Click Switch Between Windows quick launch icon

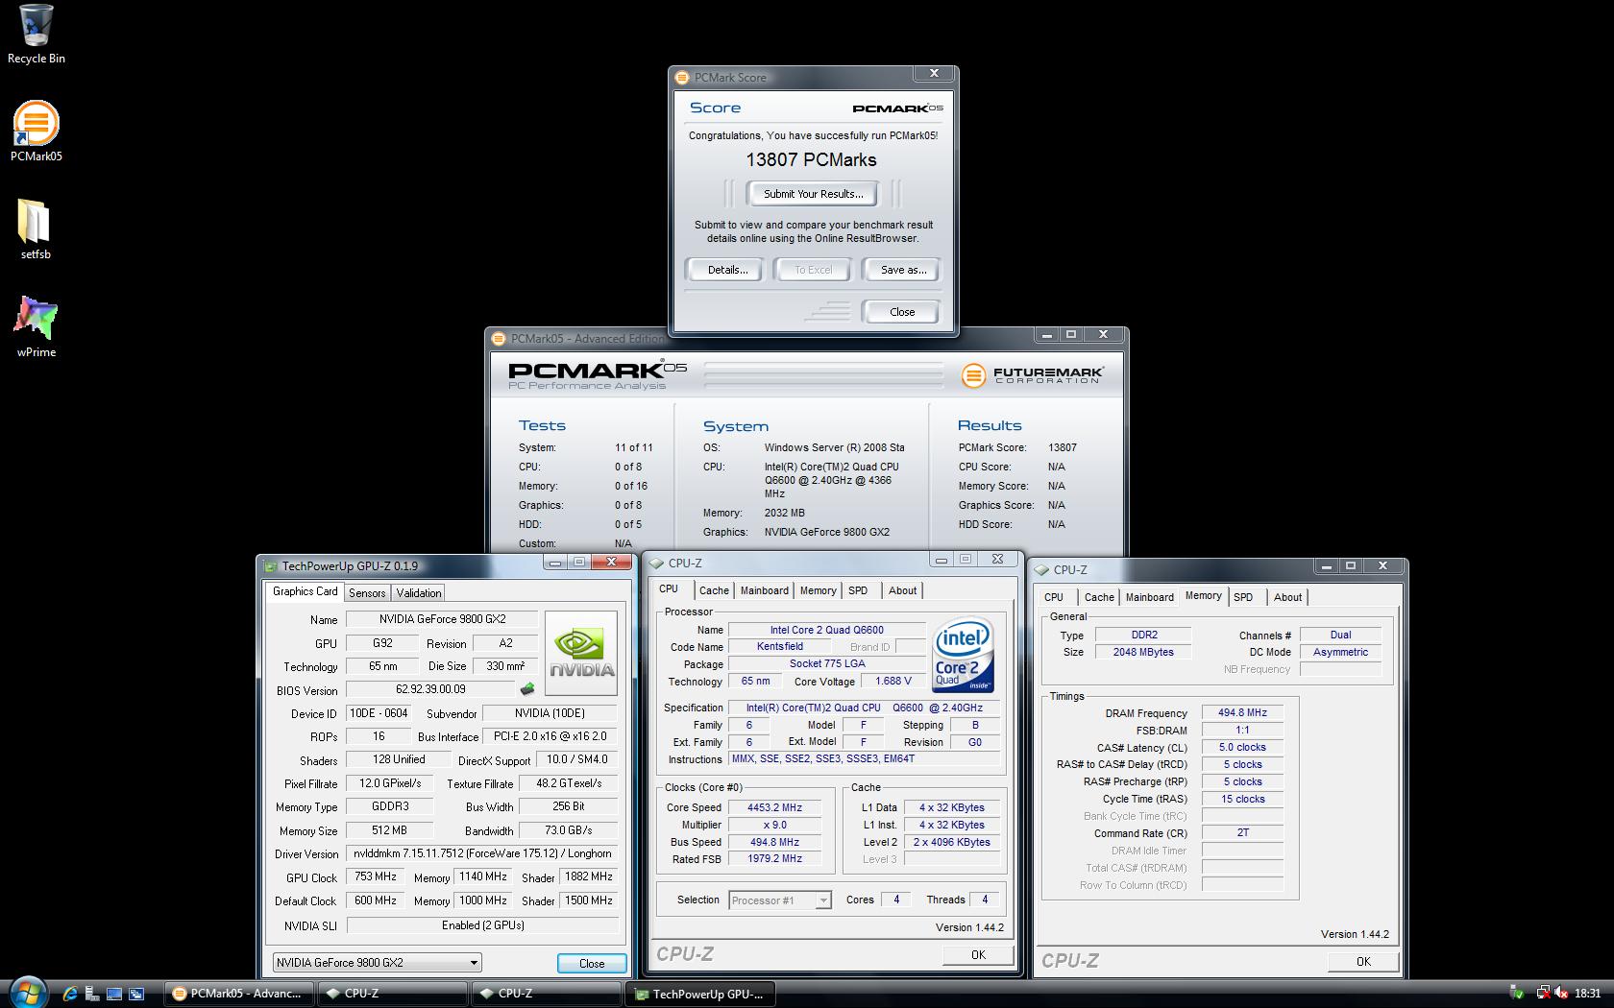(136, 994)
